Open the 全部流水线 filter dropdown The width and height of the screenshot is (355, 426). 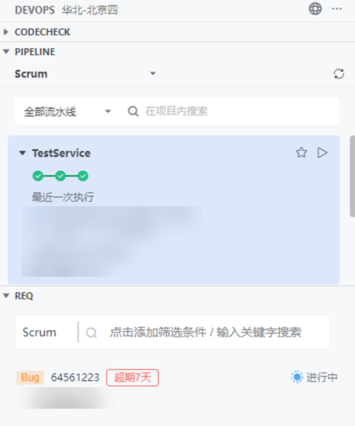pyautogui.click(x=67, y=111)
